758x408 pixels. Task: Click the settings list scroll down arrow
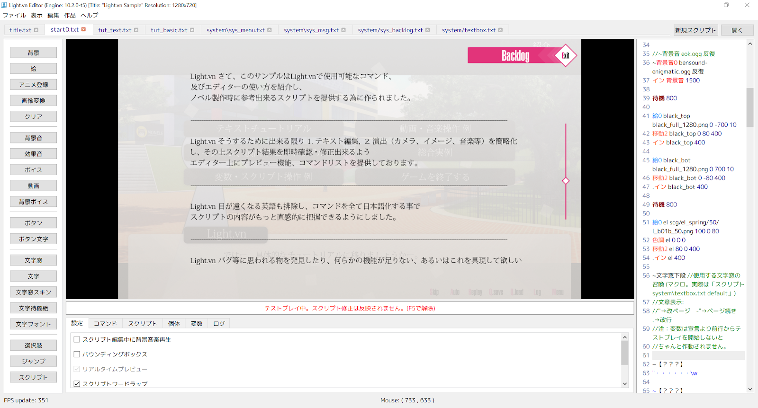[x=625, y=384]
